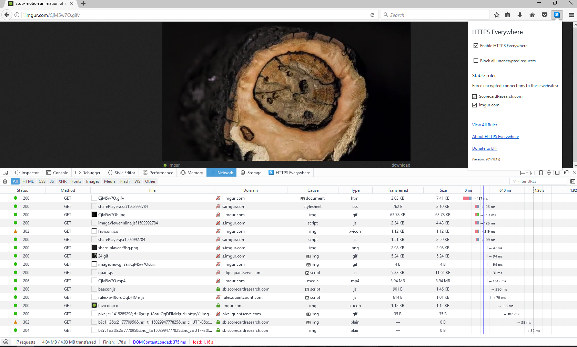The height and width of the screenshot is (347, 577).
Task: Open the Pocket toolbar icon
Action: coord(545,15)
